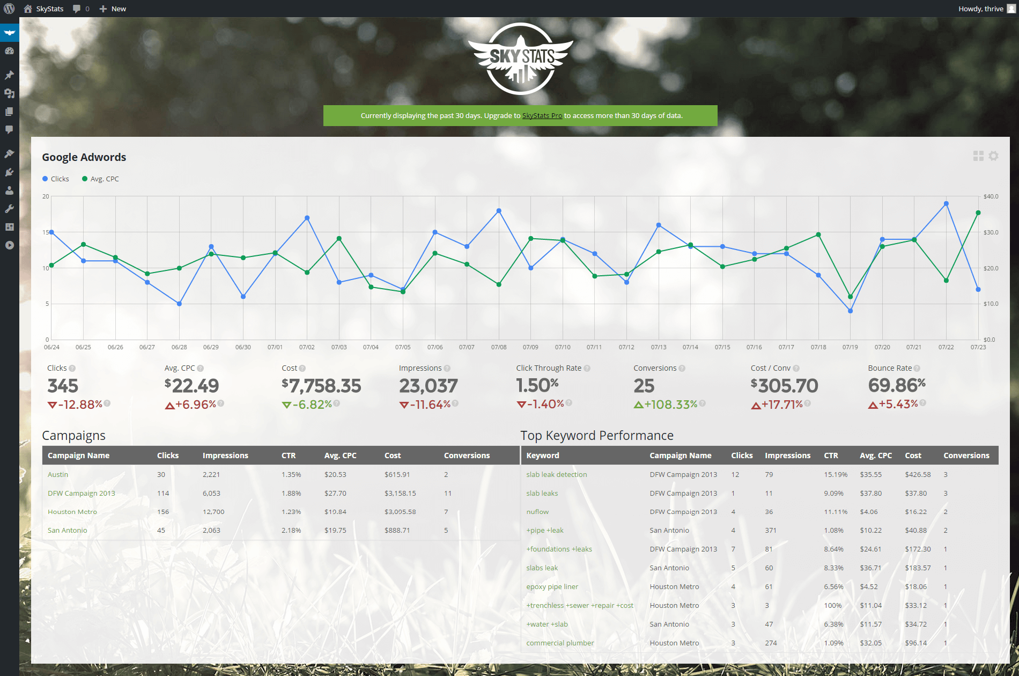This screenshot has width=1019, height=676.
Task: Toggle the Clicks series in chart legend
Action: (x=56, y=179)
